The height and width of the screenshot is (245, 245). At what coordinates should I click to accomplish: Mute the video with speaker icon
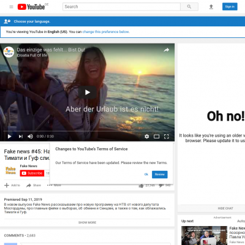[x=30, y=137]
